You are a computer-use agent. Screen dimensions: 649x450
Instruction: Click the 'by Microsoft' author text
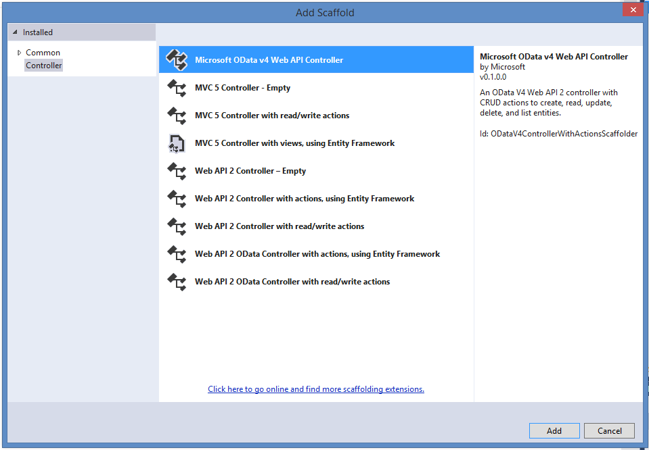click(x=502, y=66)
